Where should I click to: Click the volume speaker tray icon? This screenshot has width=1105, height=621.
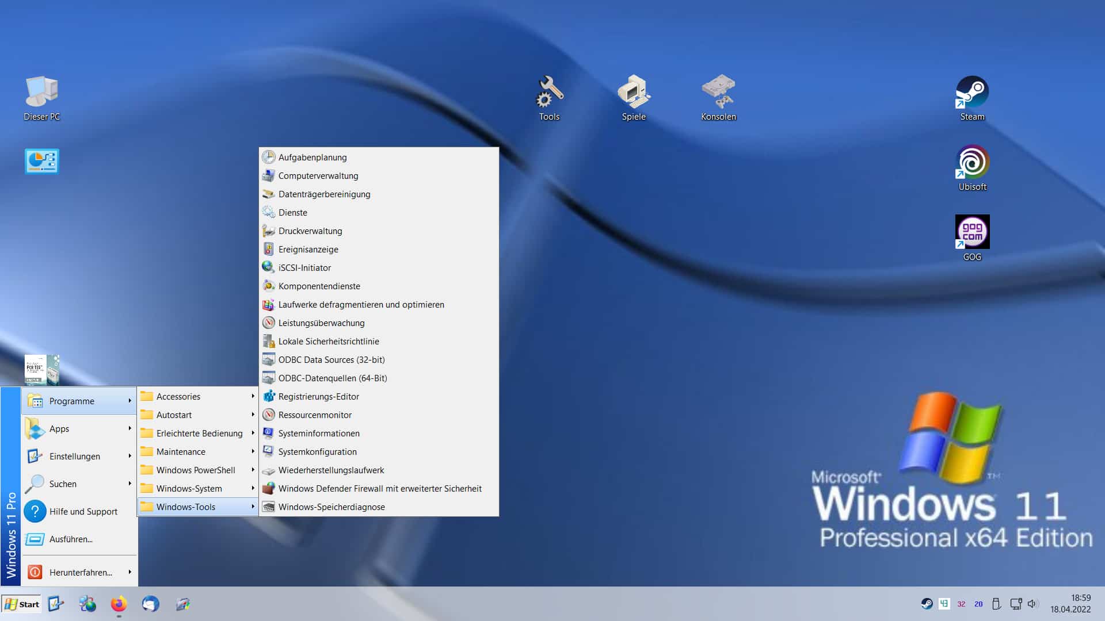pyautogui.click(x=1032, y=604)
